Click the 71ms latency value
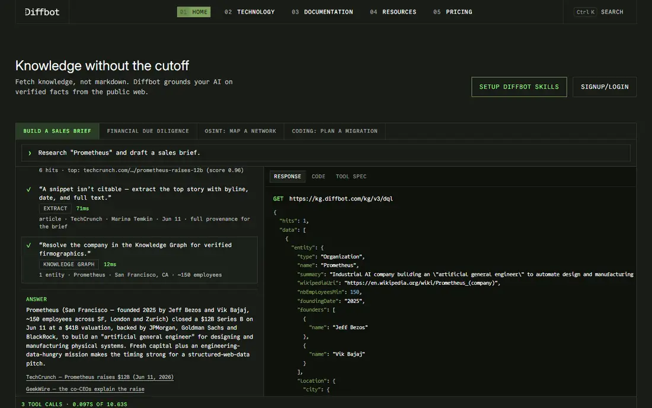 (x=82, y=208)
